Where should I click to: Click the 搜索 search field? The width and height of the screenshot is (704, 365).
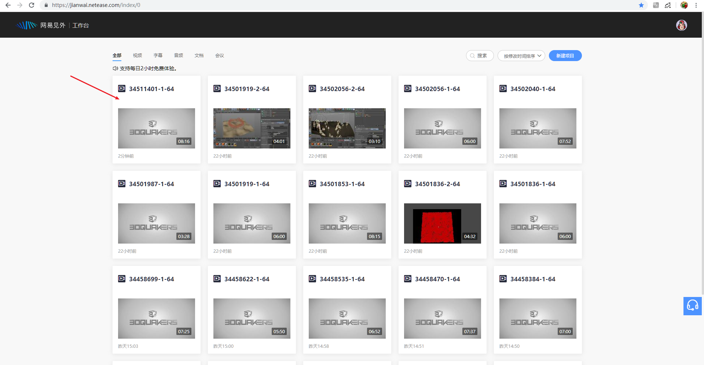pyautogui.click(x=480, y=56)
